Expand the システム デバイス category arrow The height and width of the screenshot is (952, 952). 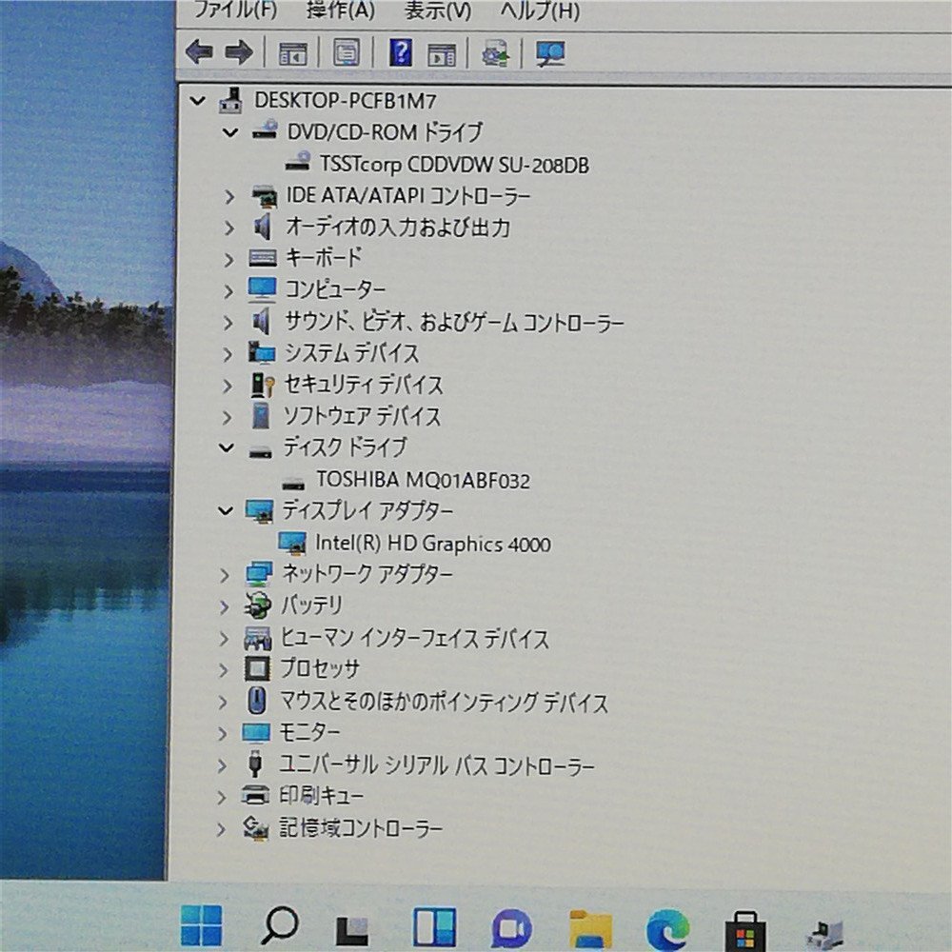tap(228, 354)
